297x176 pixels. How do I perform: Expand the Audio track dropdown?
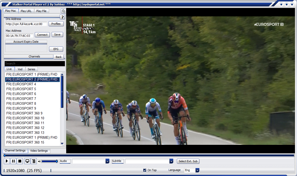click(x=107, y=161)
